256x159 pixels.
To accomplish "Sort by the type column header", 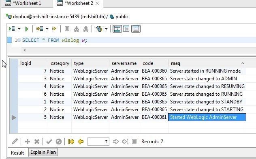I will (90, 63).
